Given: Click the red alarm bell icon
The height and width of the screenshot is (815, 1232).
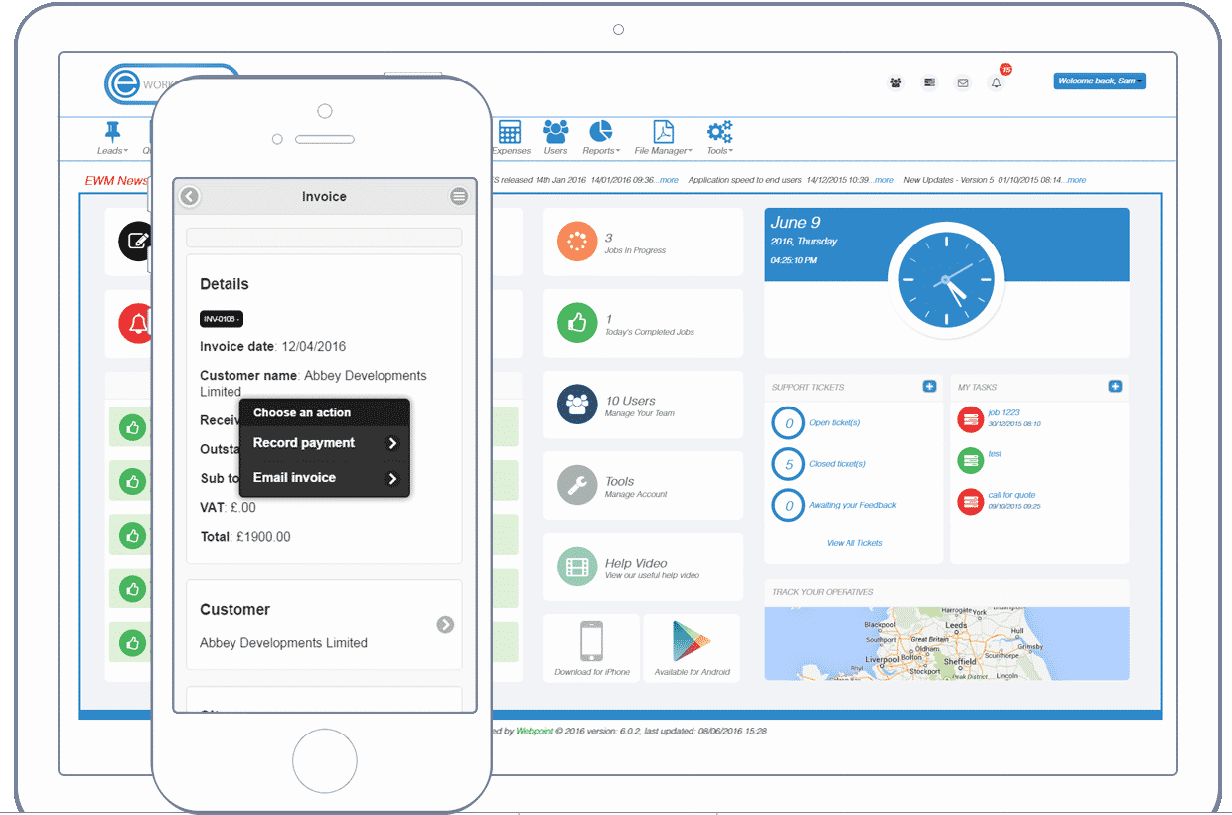Looking at the screenshot, I should pyautogui.click(x=137, y=324).
